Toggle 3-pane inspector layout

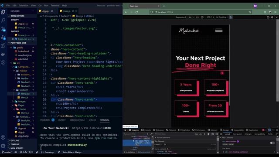(x=221, y=134)
